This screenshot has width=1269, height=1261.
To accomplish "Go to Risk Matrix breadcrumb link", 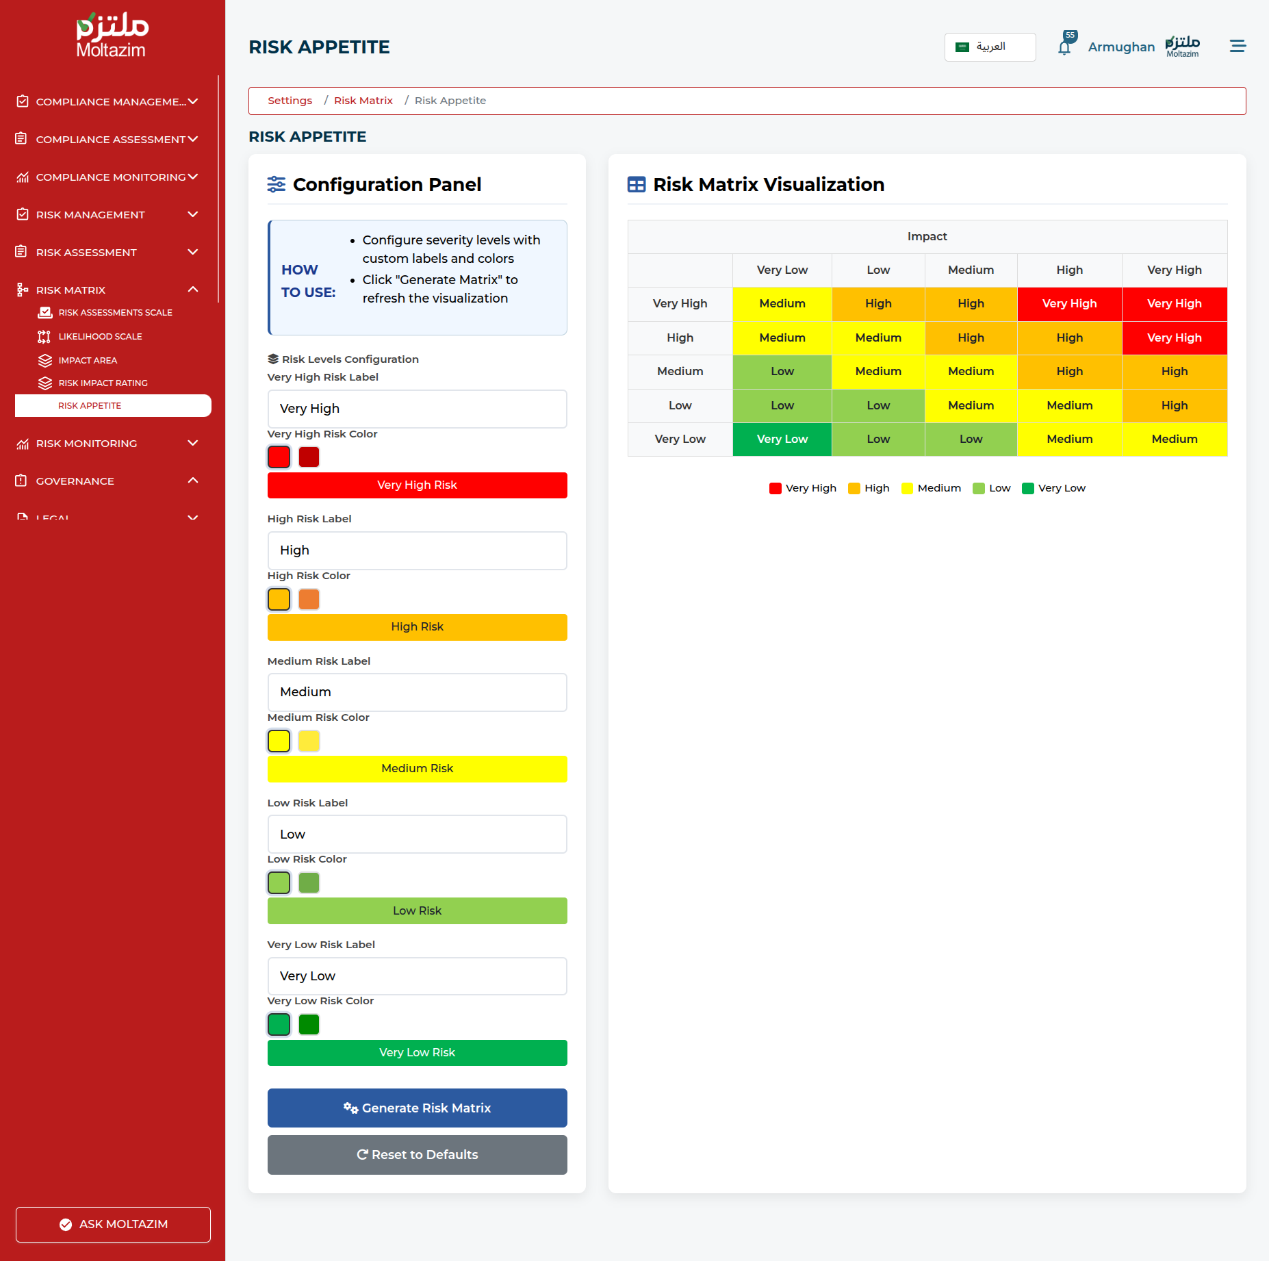I will point(363,101).
